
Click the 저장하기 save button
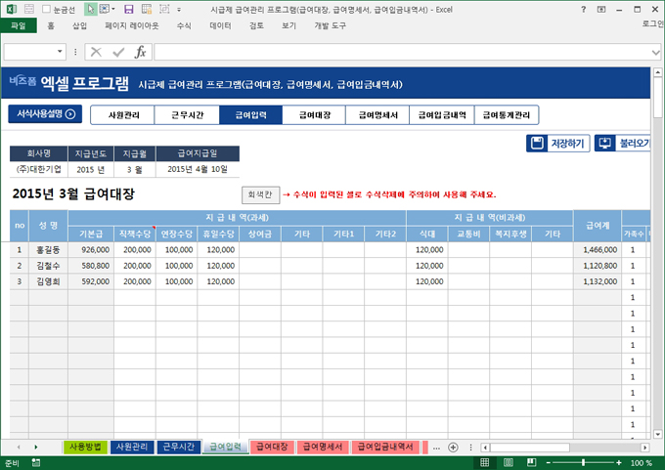pos(558,144)
